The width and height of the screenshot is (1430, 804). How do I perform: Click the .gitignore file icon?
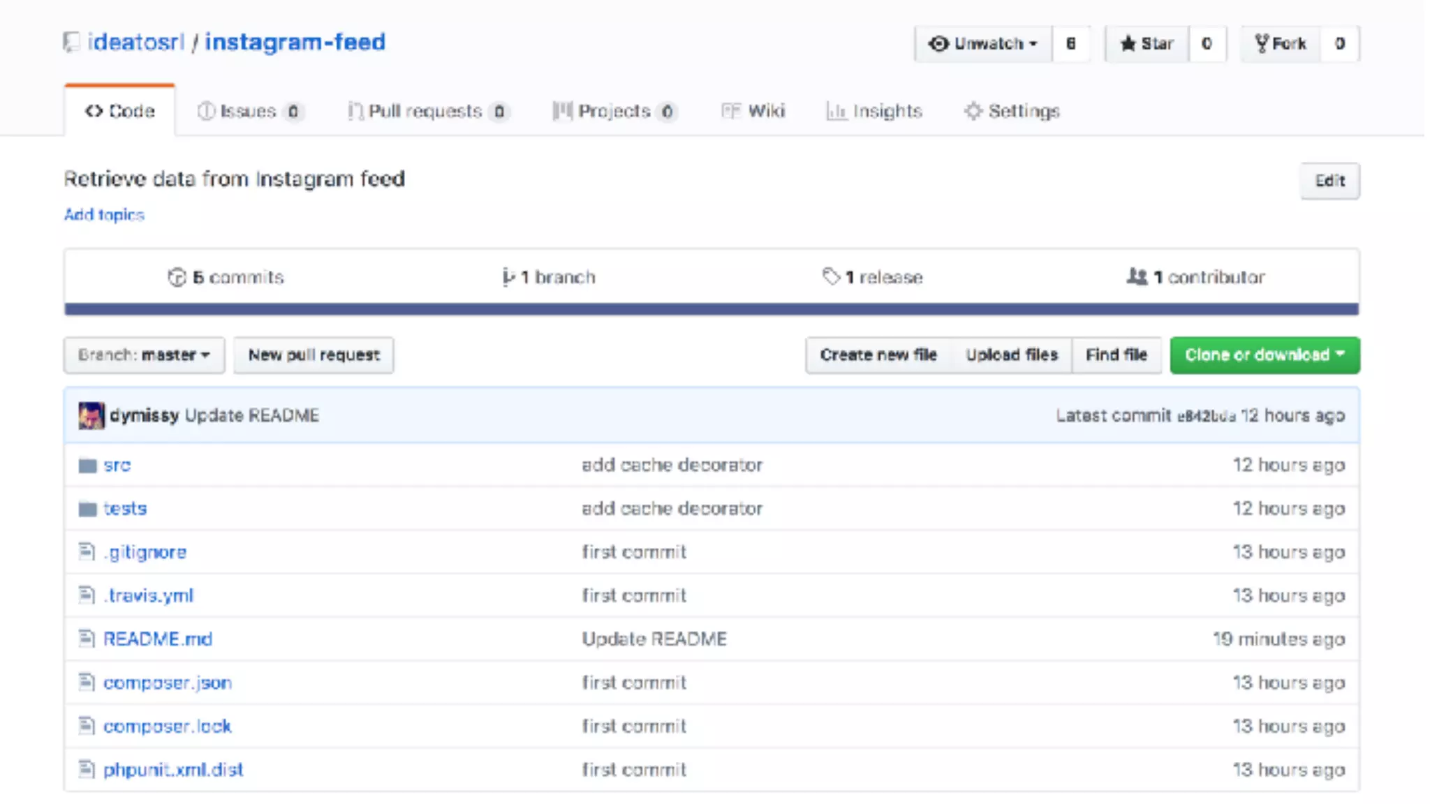pos(87,552)
